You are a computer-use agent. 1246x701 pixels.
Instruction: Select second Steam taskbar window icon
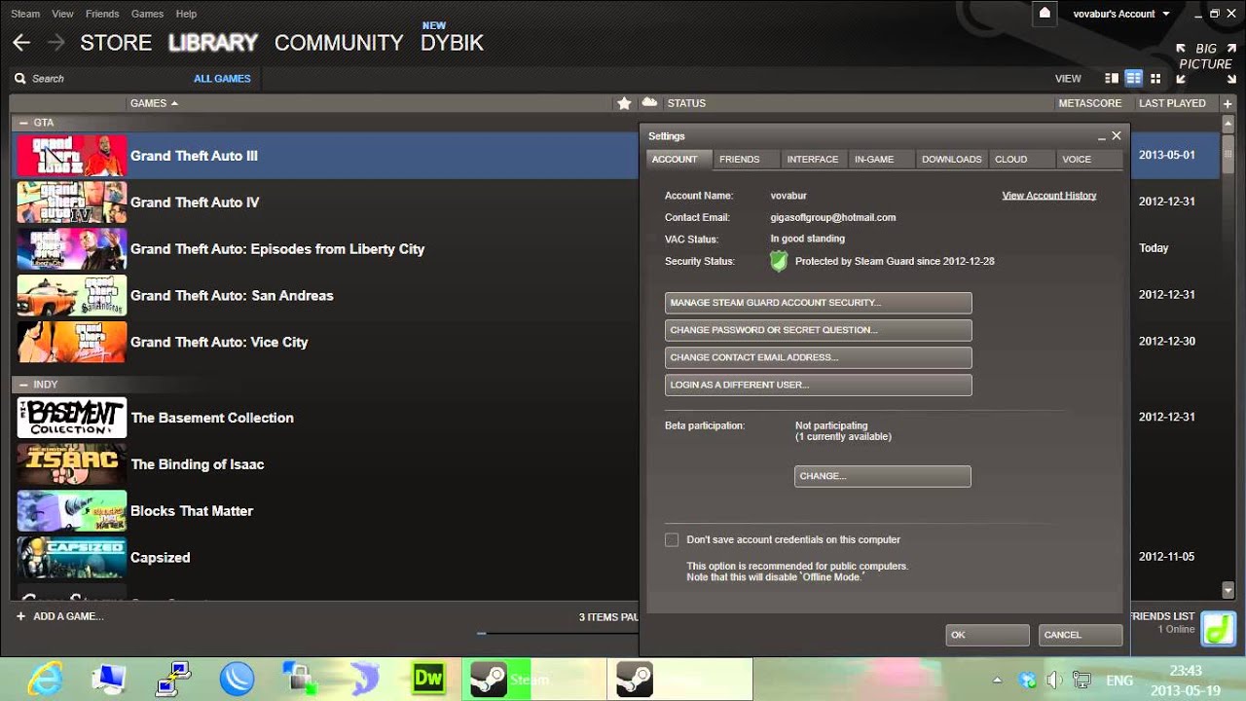[x=635, y=679]
